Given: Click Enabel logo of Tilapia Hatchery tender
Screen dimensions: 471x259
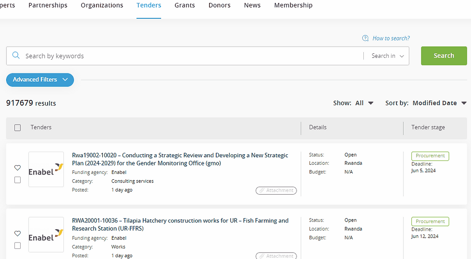Looking at the screenshot, I should pos(46,235).
